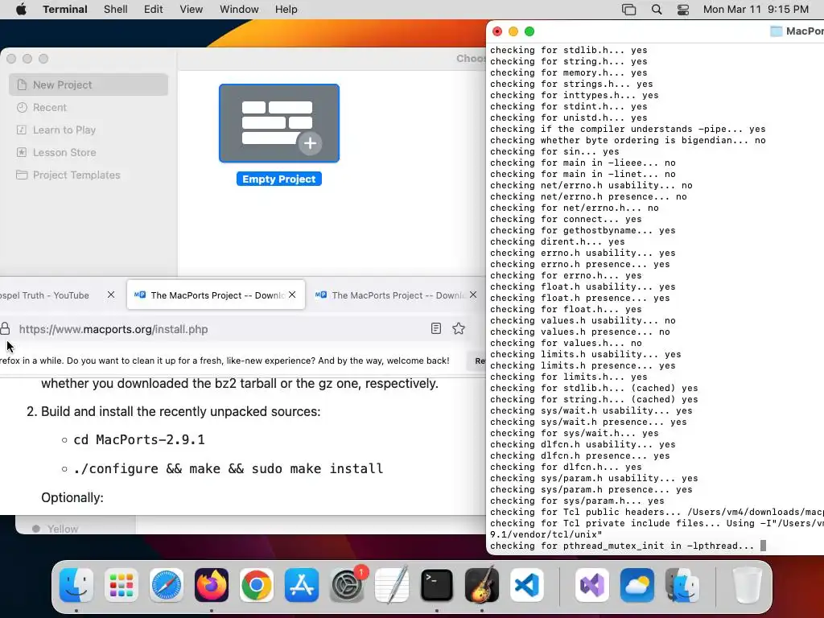Viewport: 824px width, 618px height.
Task: Click the 'Optionally:' text on page
Action: point(72,497)
